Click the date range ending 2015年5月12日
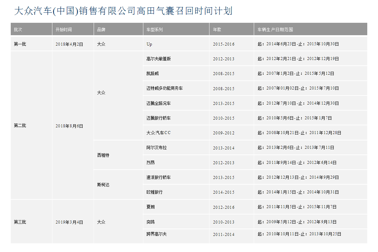The height and width of the screenshot is (252, 378). coord(296,73)
